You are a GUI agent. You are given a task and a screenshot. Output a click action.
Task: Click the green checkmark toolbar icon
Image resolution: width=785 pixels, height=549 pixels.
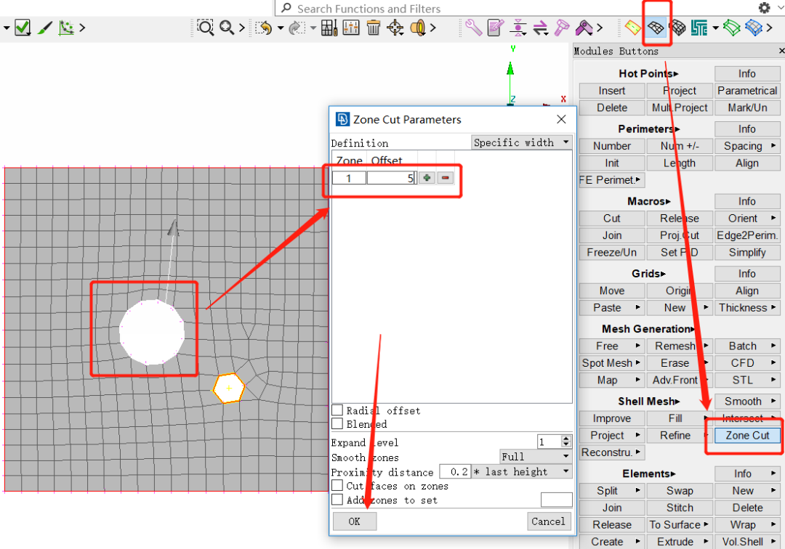pos(23,28)
